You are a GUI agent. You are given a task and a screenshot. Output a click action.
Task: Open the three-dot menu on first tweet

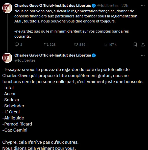click(x=143, y=6)
